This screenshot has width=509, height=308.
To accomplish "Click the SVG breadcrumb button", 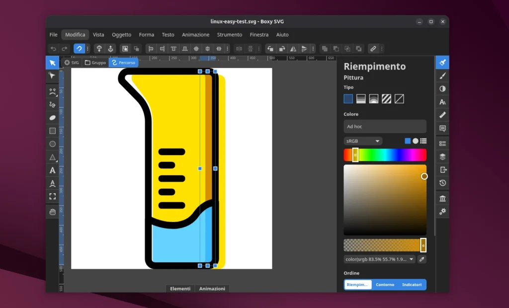I will pos(72,63).
